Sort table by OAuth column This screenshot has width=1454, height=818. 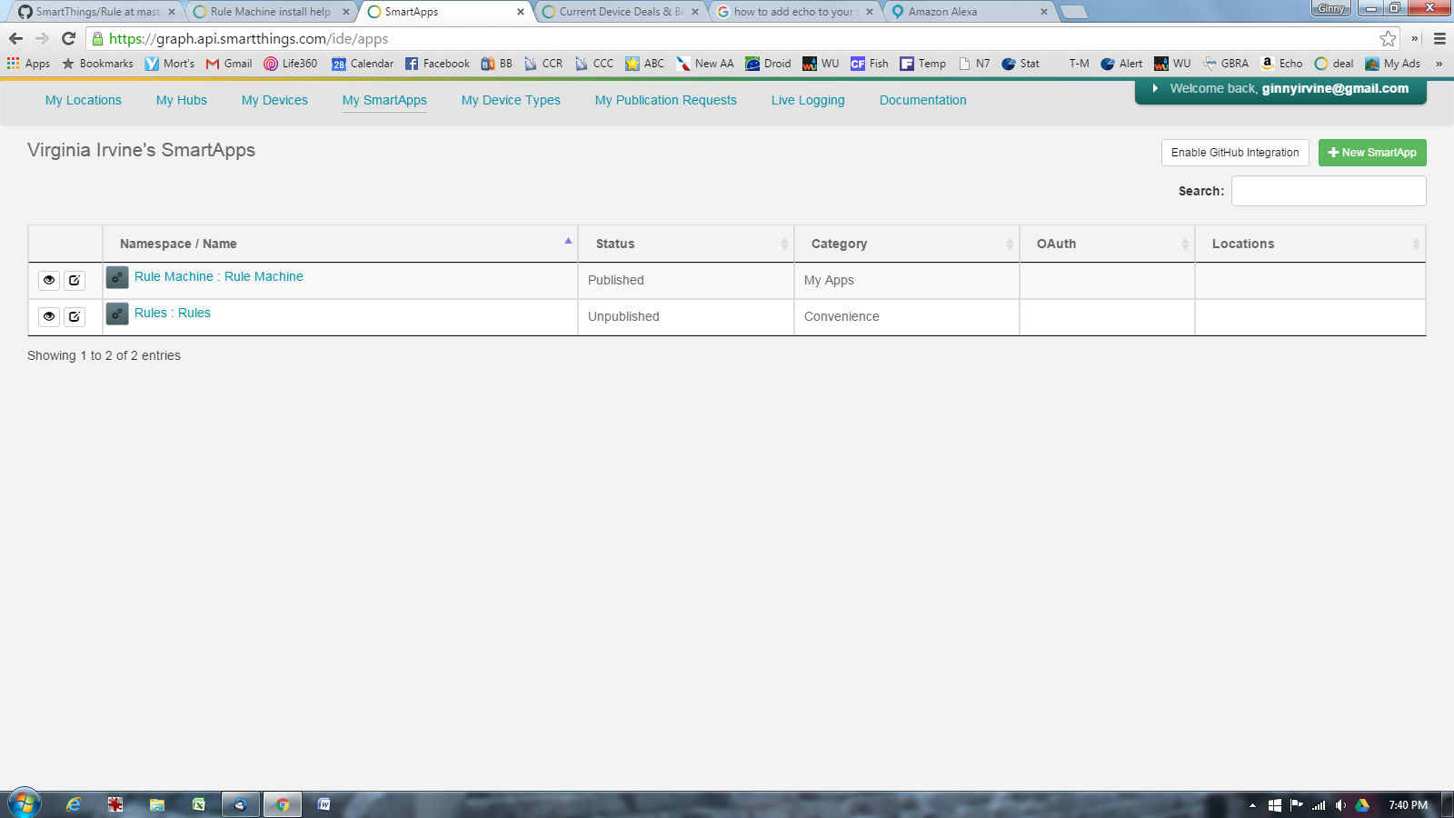pos(1107,244)
